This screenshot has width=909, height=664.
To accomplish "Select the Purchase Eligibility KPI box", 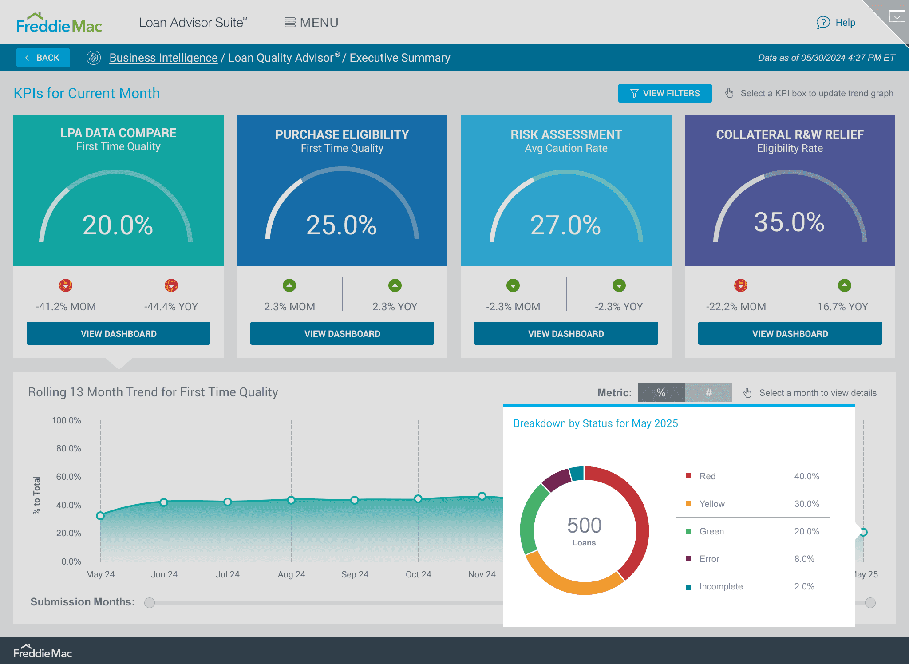I will tap(342, 191).
